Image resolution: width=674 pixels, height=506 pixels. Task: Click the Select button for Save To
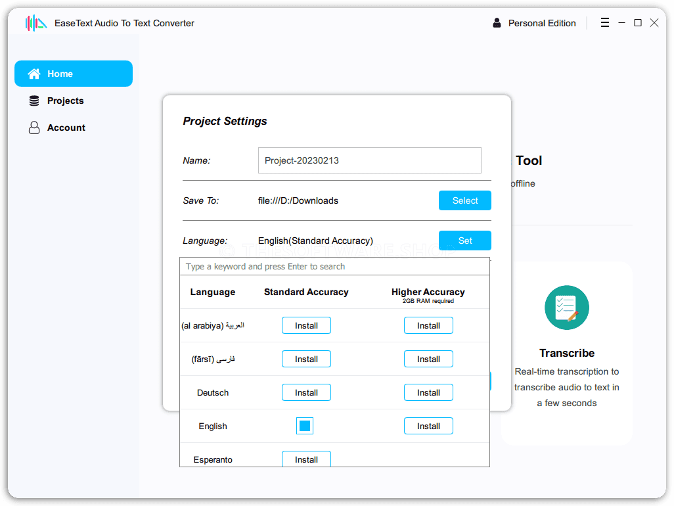pyautogui.click(x=464, y=200)
